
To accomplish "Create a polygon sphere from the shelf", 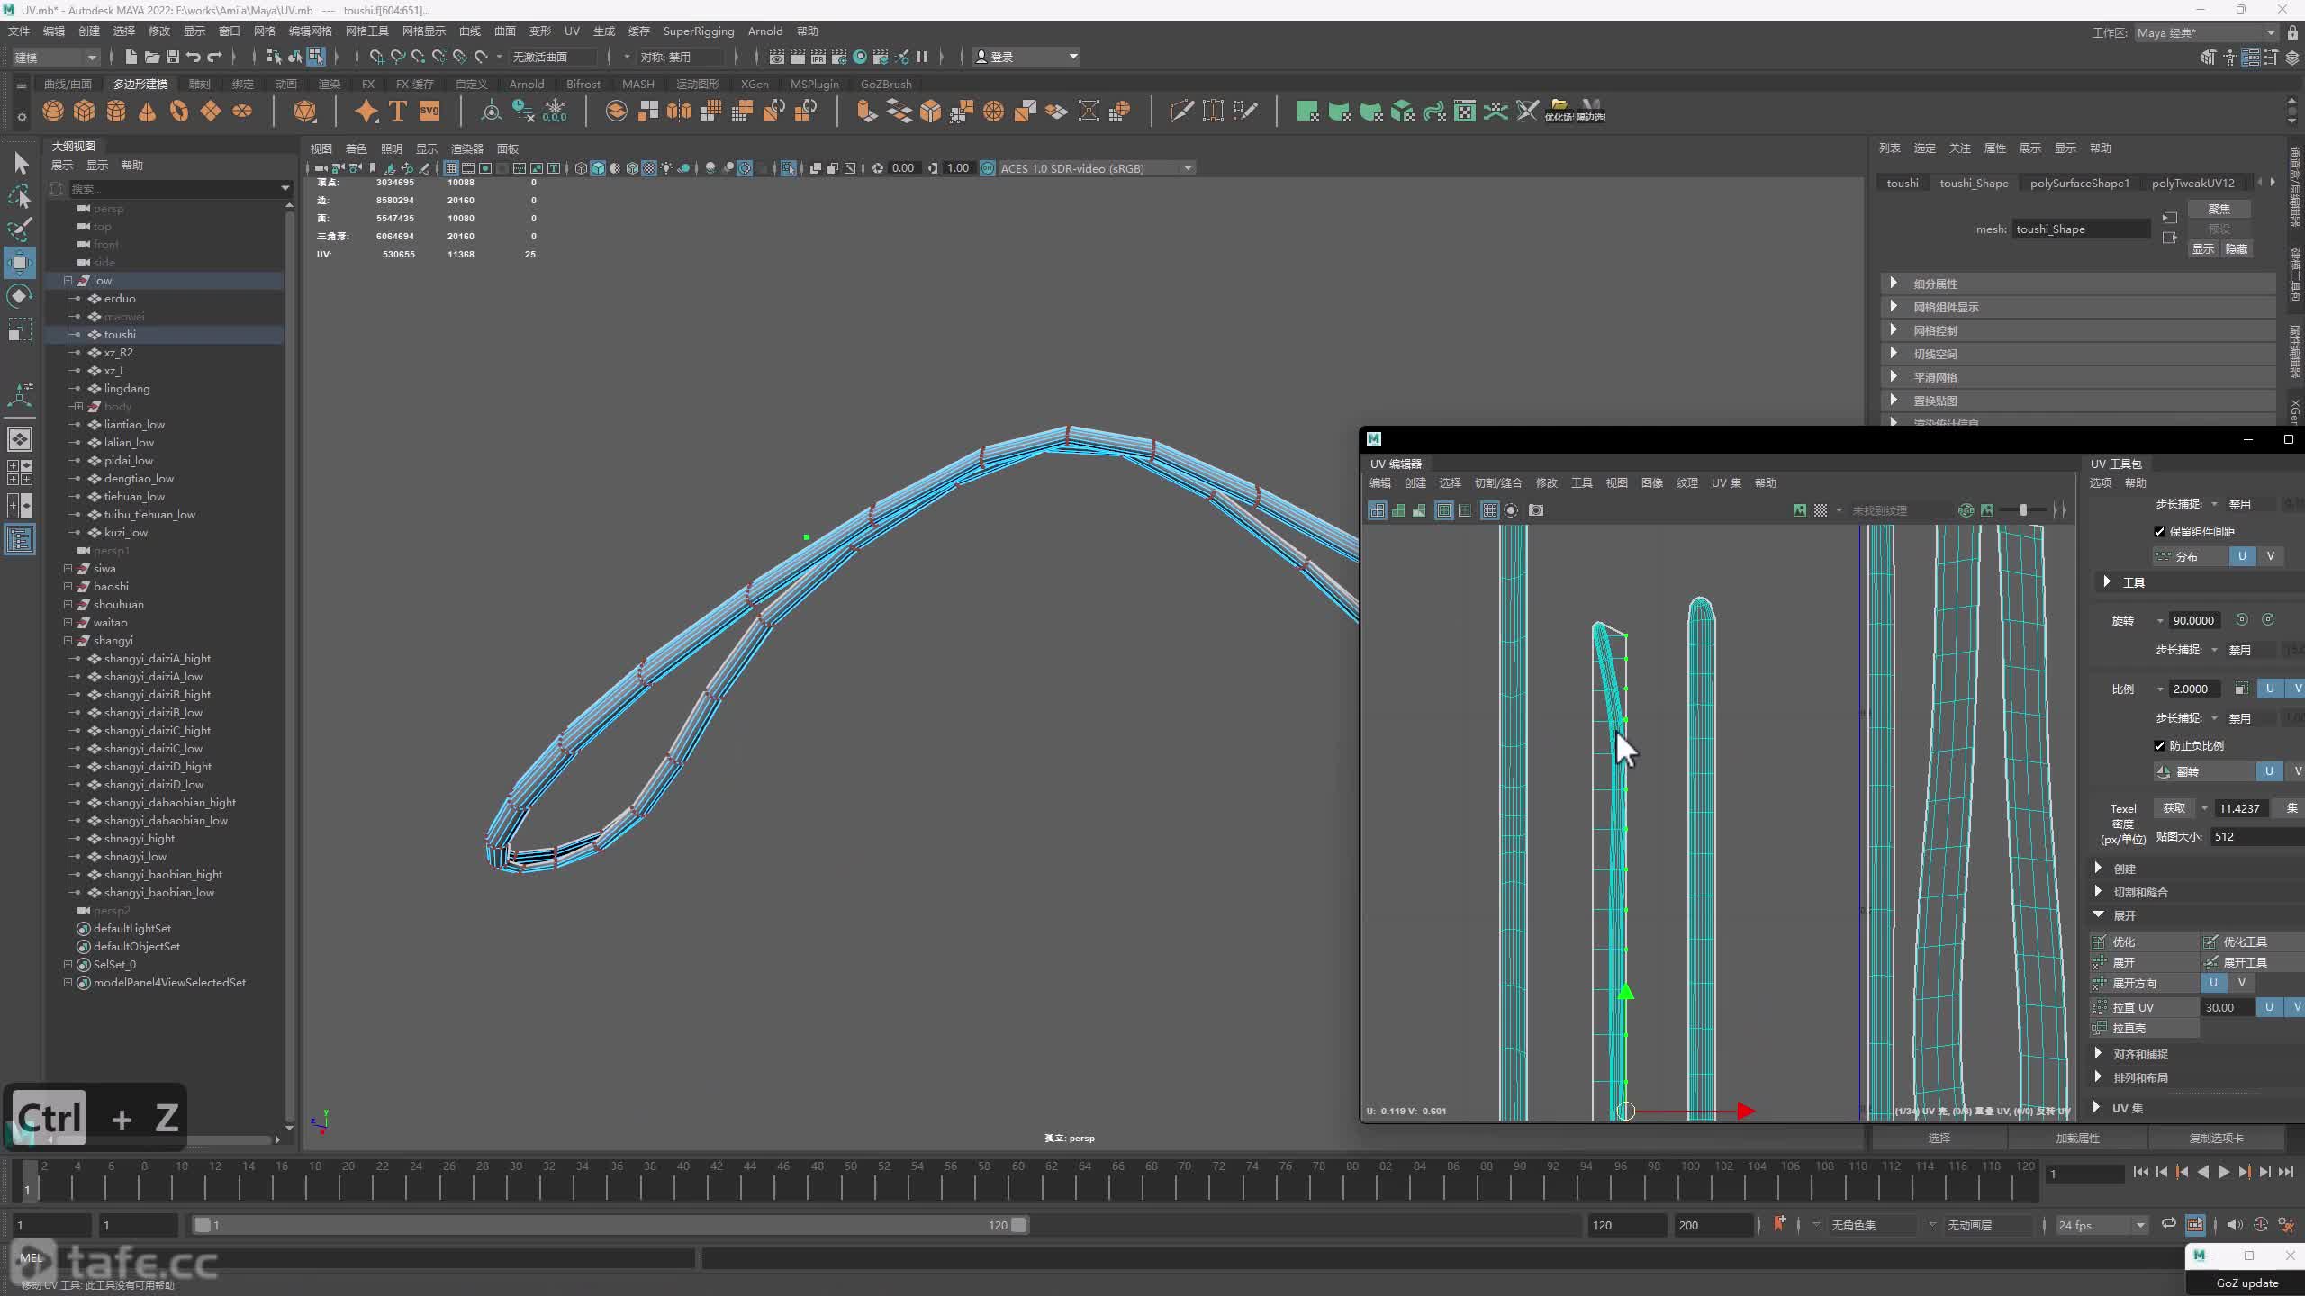I will point(53,112).
